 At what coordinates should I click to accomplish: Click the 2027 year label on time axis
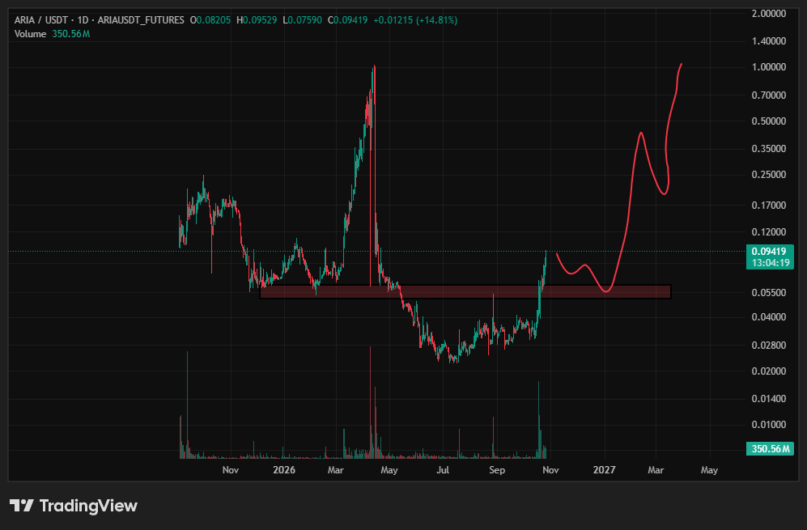(x=604, y=470)
